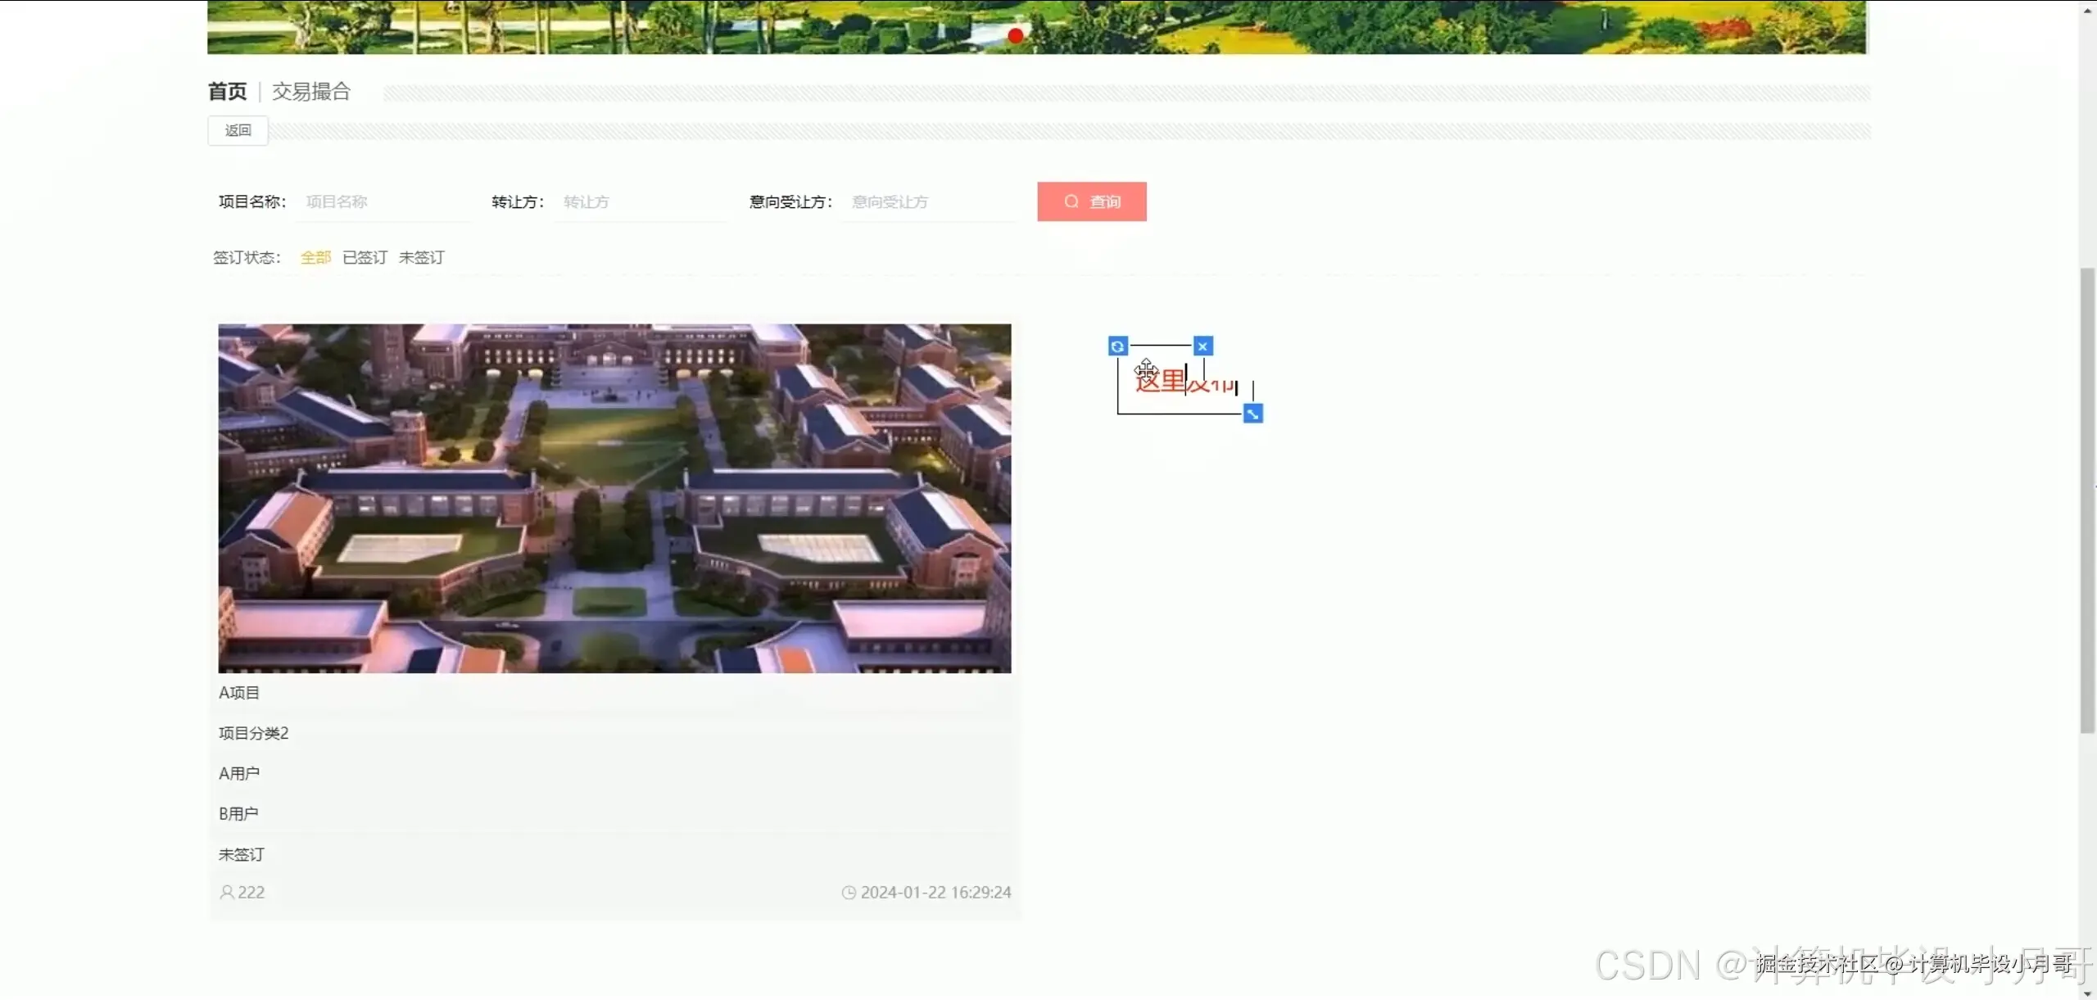Screen dimensions: 2097x1000
Task: Select the 全部 signing status filter
Action: [x=315, y=257]
